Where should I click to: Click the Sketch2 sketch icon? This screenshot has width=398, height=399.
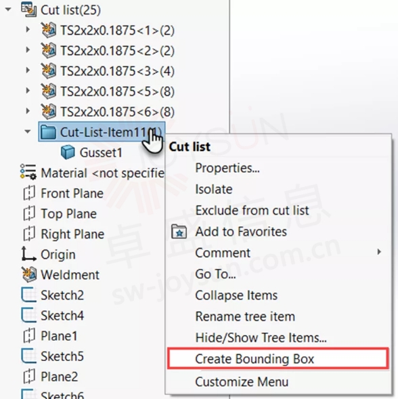pos(28,295)
